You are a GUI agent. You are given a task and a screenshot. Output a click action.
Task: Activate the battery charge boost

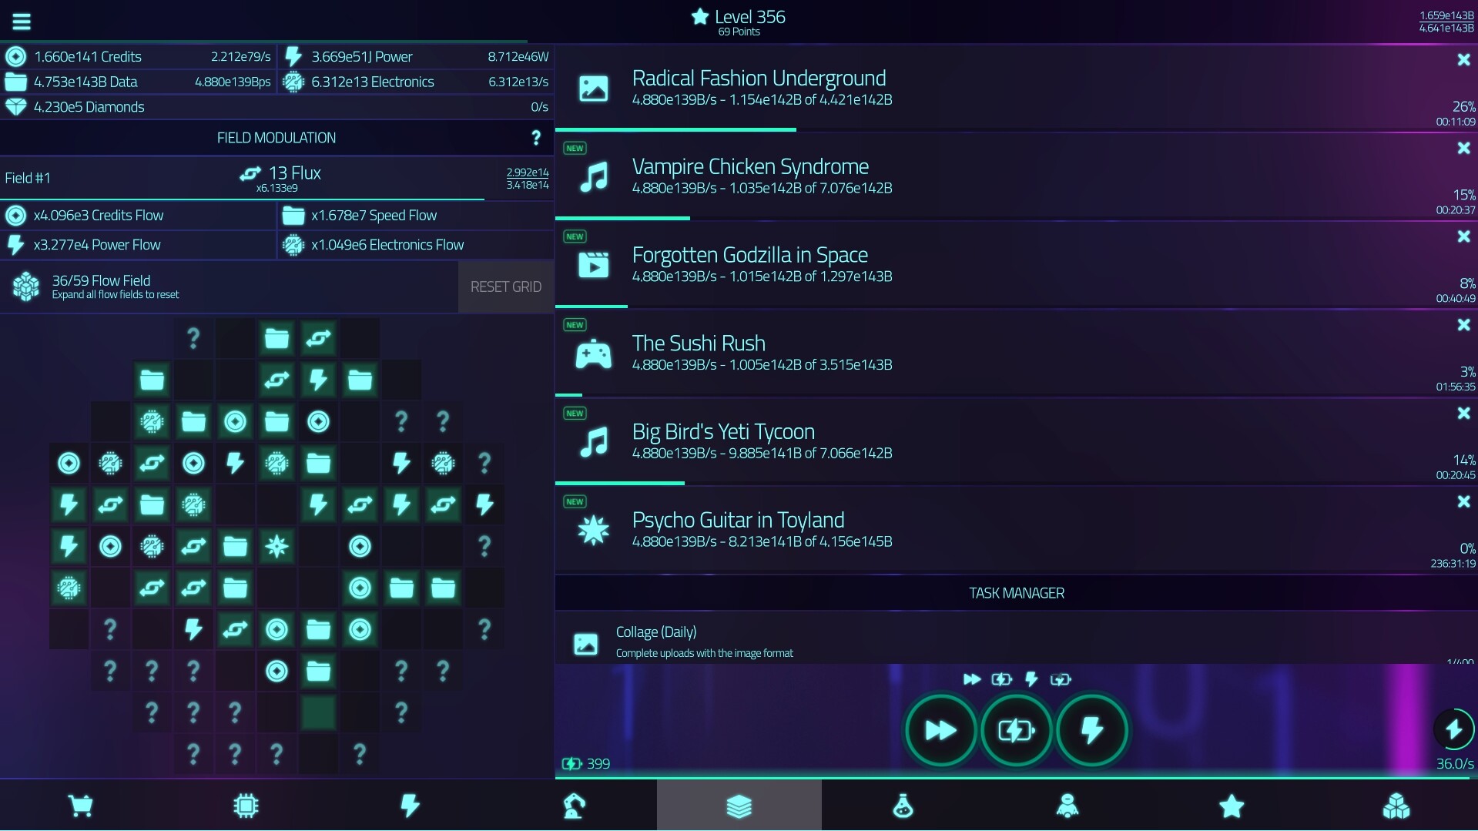(x=1016, y=730)
